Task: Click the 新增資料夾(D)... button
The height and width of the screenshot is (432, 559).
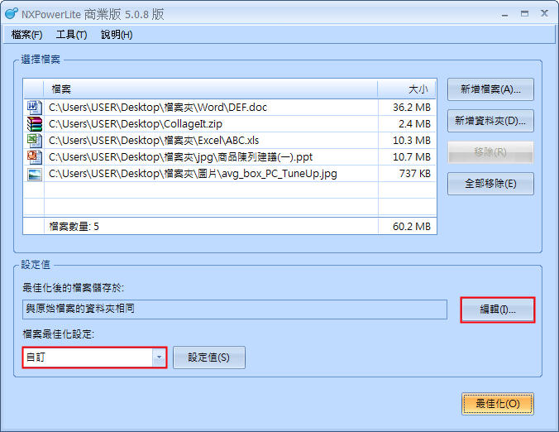Action: pos(490,121)
